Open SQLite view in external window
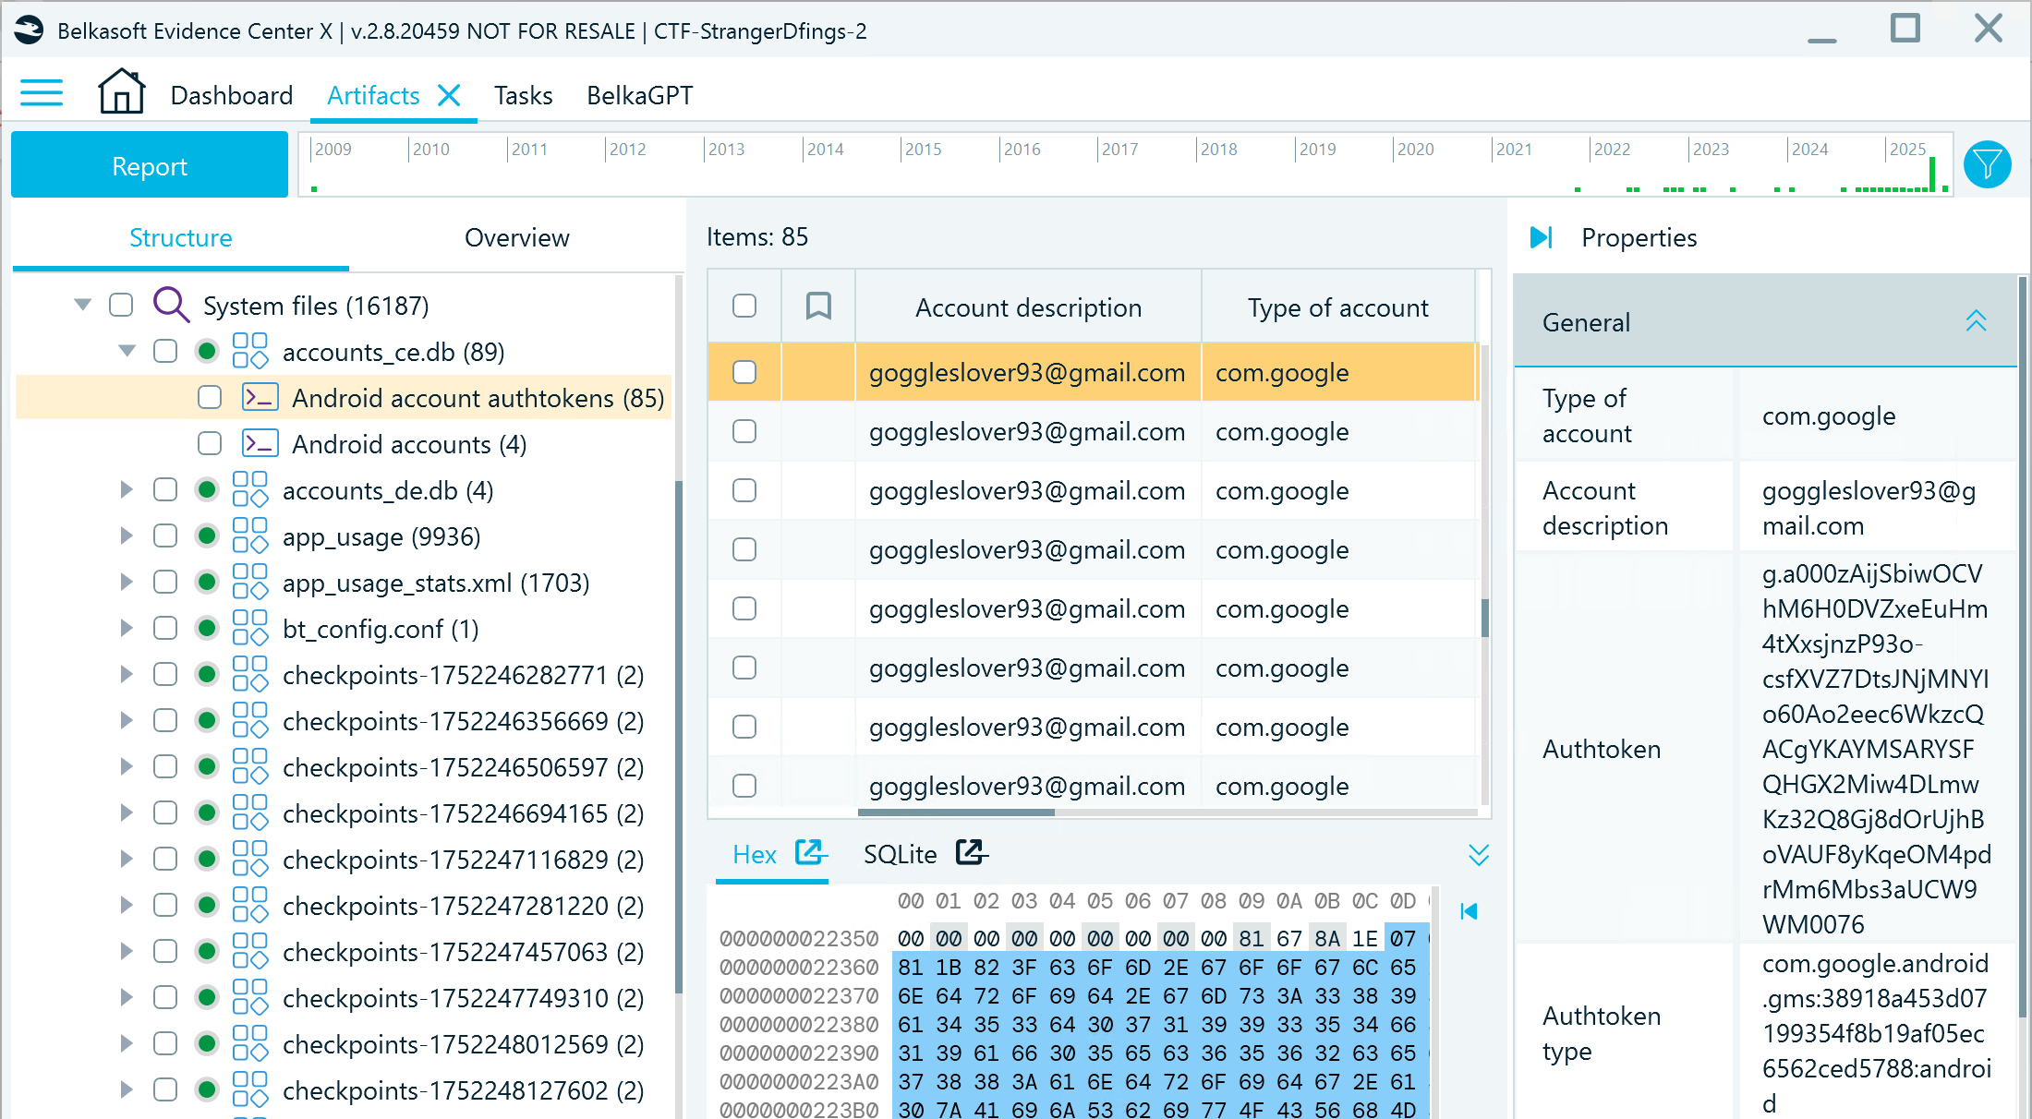Viewport: 2032px width, 1119px height. coord(971,852)
